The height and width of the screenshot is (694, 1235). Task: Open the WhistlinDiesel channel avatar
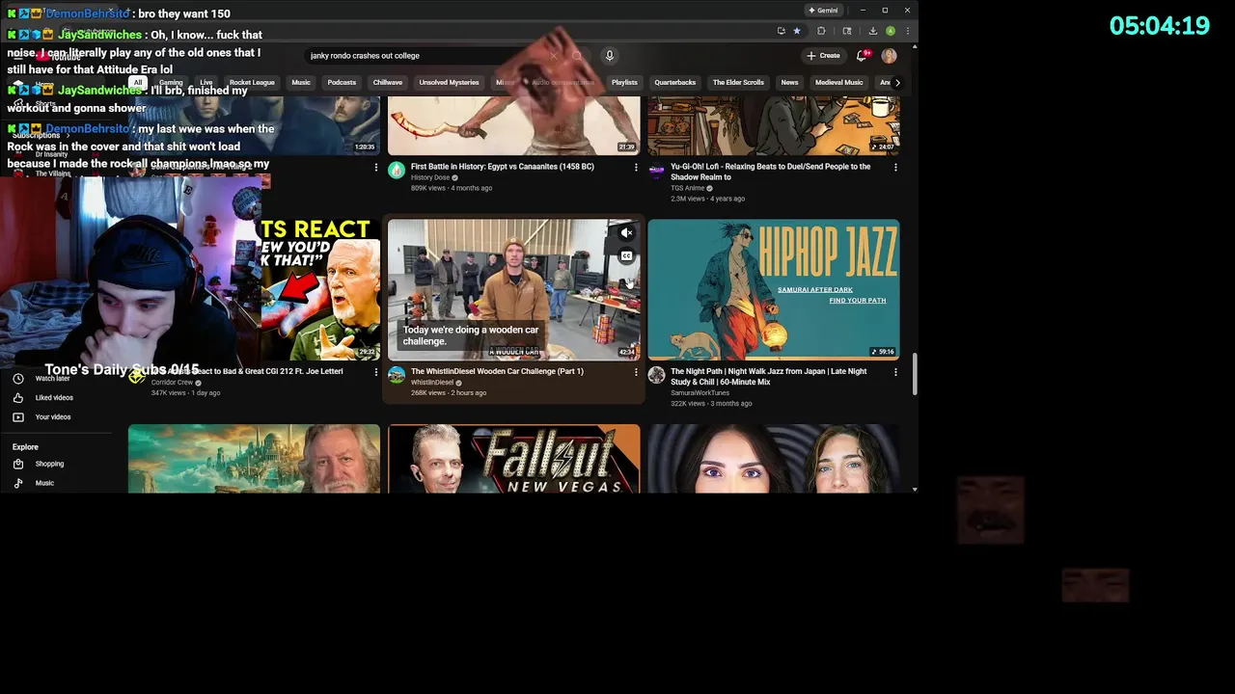coord(397,375)
